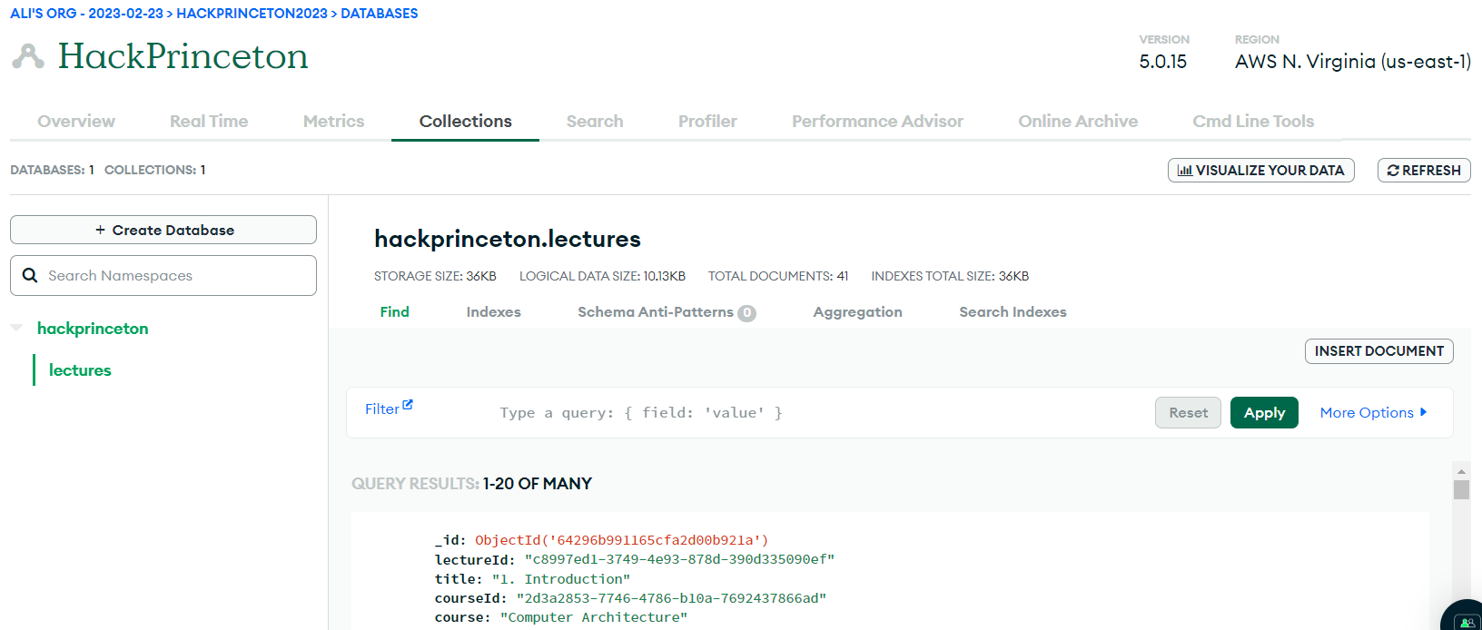This screenshot has height=630, width=1482.
Task: Open the chat support icon in the corner
Action: 1467,621
